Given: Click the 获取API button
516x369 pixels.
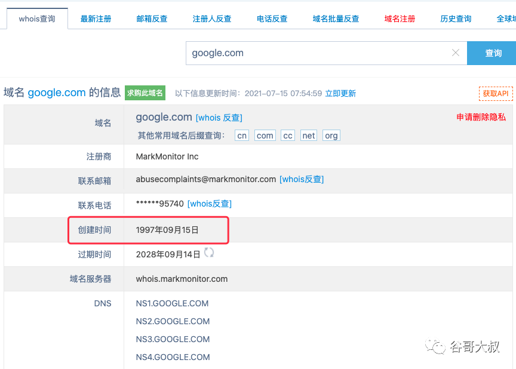Looking at the screenshot, I should click(496, 94).
